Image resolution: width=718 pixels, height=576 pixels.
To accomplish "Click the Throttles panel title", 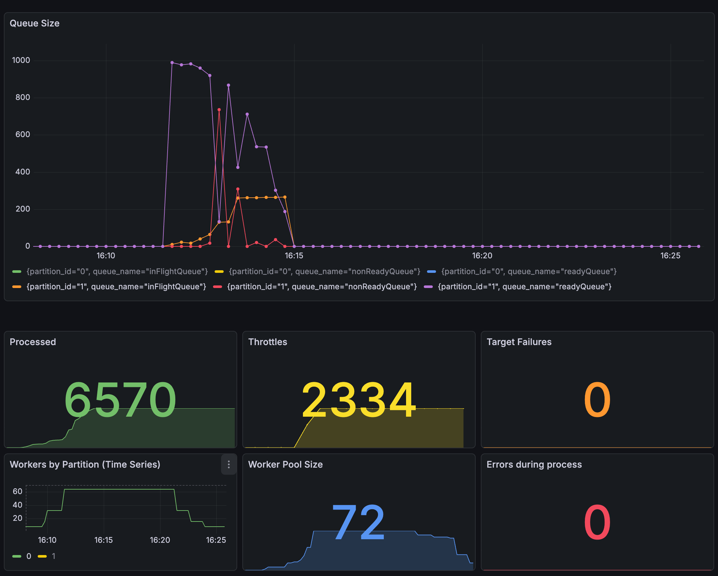I will (x=267, y=342).
